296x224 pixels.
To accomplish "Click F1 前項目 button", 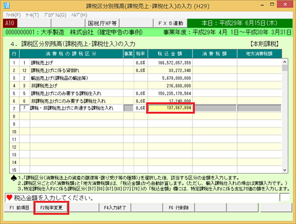I will click(x=19, y=208).
